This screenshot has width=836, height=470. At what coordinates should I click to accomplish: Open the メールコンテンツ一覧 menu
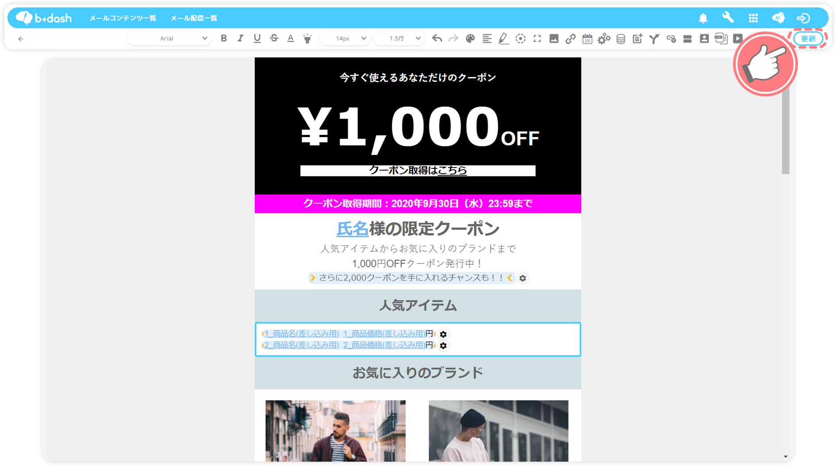point(123,18)
